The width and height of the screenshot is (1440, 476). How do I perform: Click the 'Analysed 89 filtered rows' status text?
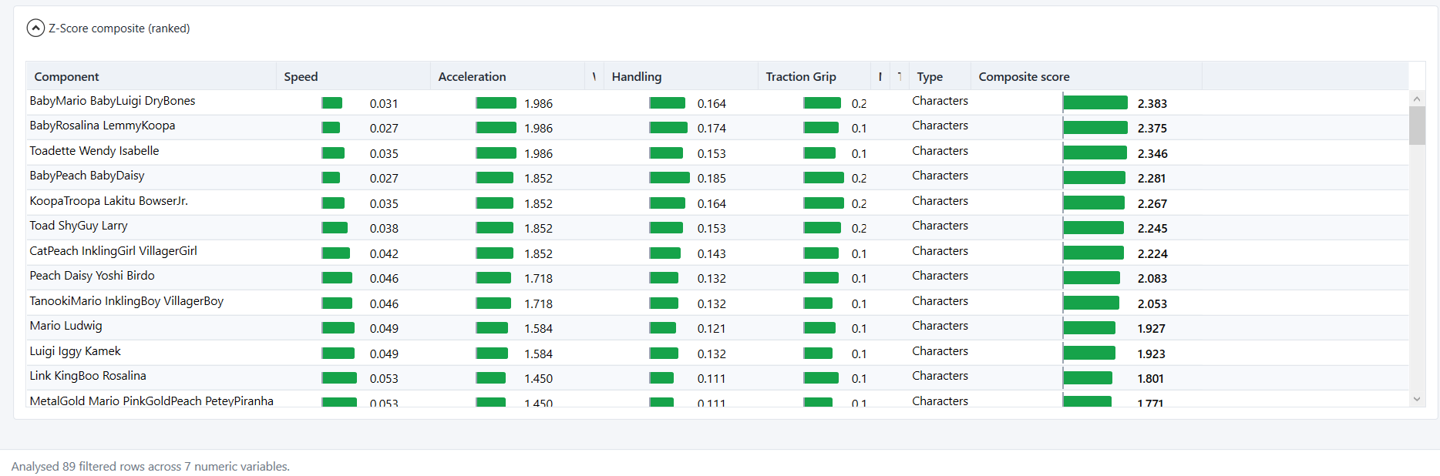point(150,467)
